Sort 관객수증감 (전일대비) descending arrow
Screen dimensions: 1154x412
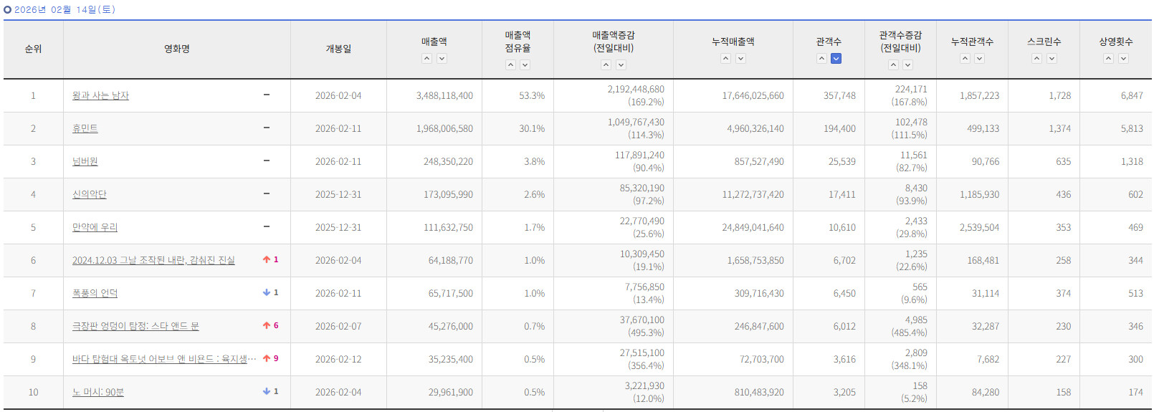pyautogui.click(x=907, y=64)
